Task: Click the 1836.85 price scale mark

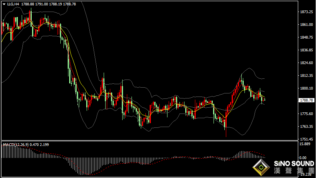Action: tap(306, 50)
